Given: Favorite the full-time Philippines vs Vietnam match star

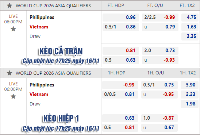Looking at the screenshot, I should 13,29.
